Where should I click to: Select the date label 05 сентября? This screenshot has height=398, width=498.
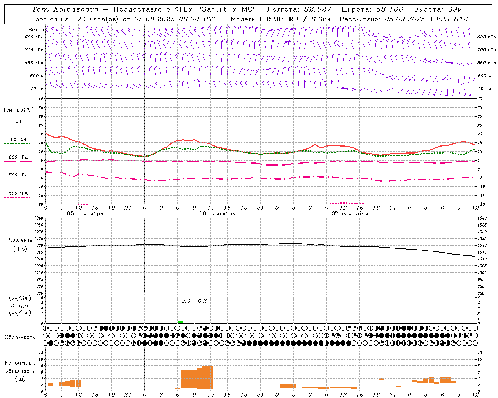[85, 214]
